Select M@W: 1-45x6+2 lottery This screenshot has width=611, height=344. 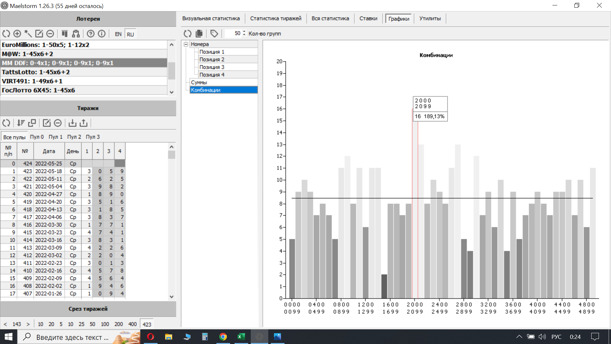click(84, 54)
